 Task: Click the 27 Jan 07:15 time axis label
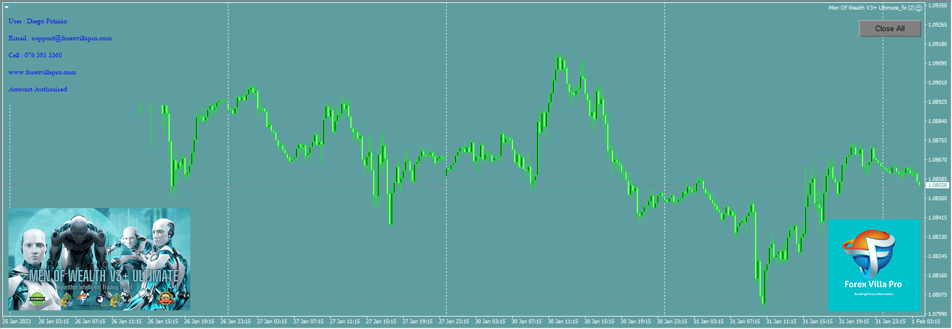coord(308,322)
